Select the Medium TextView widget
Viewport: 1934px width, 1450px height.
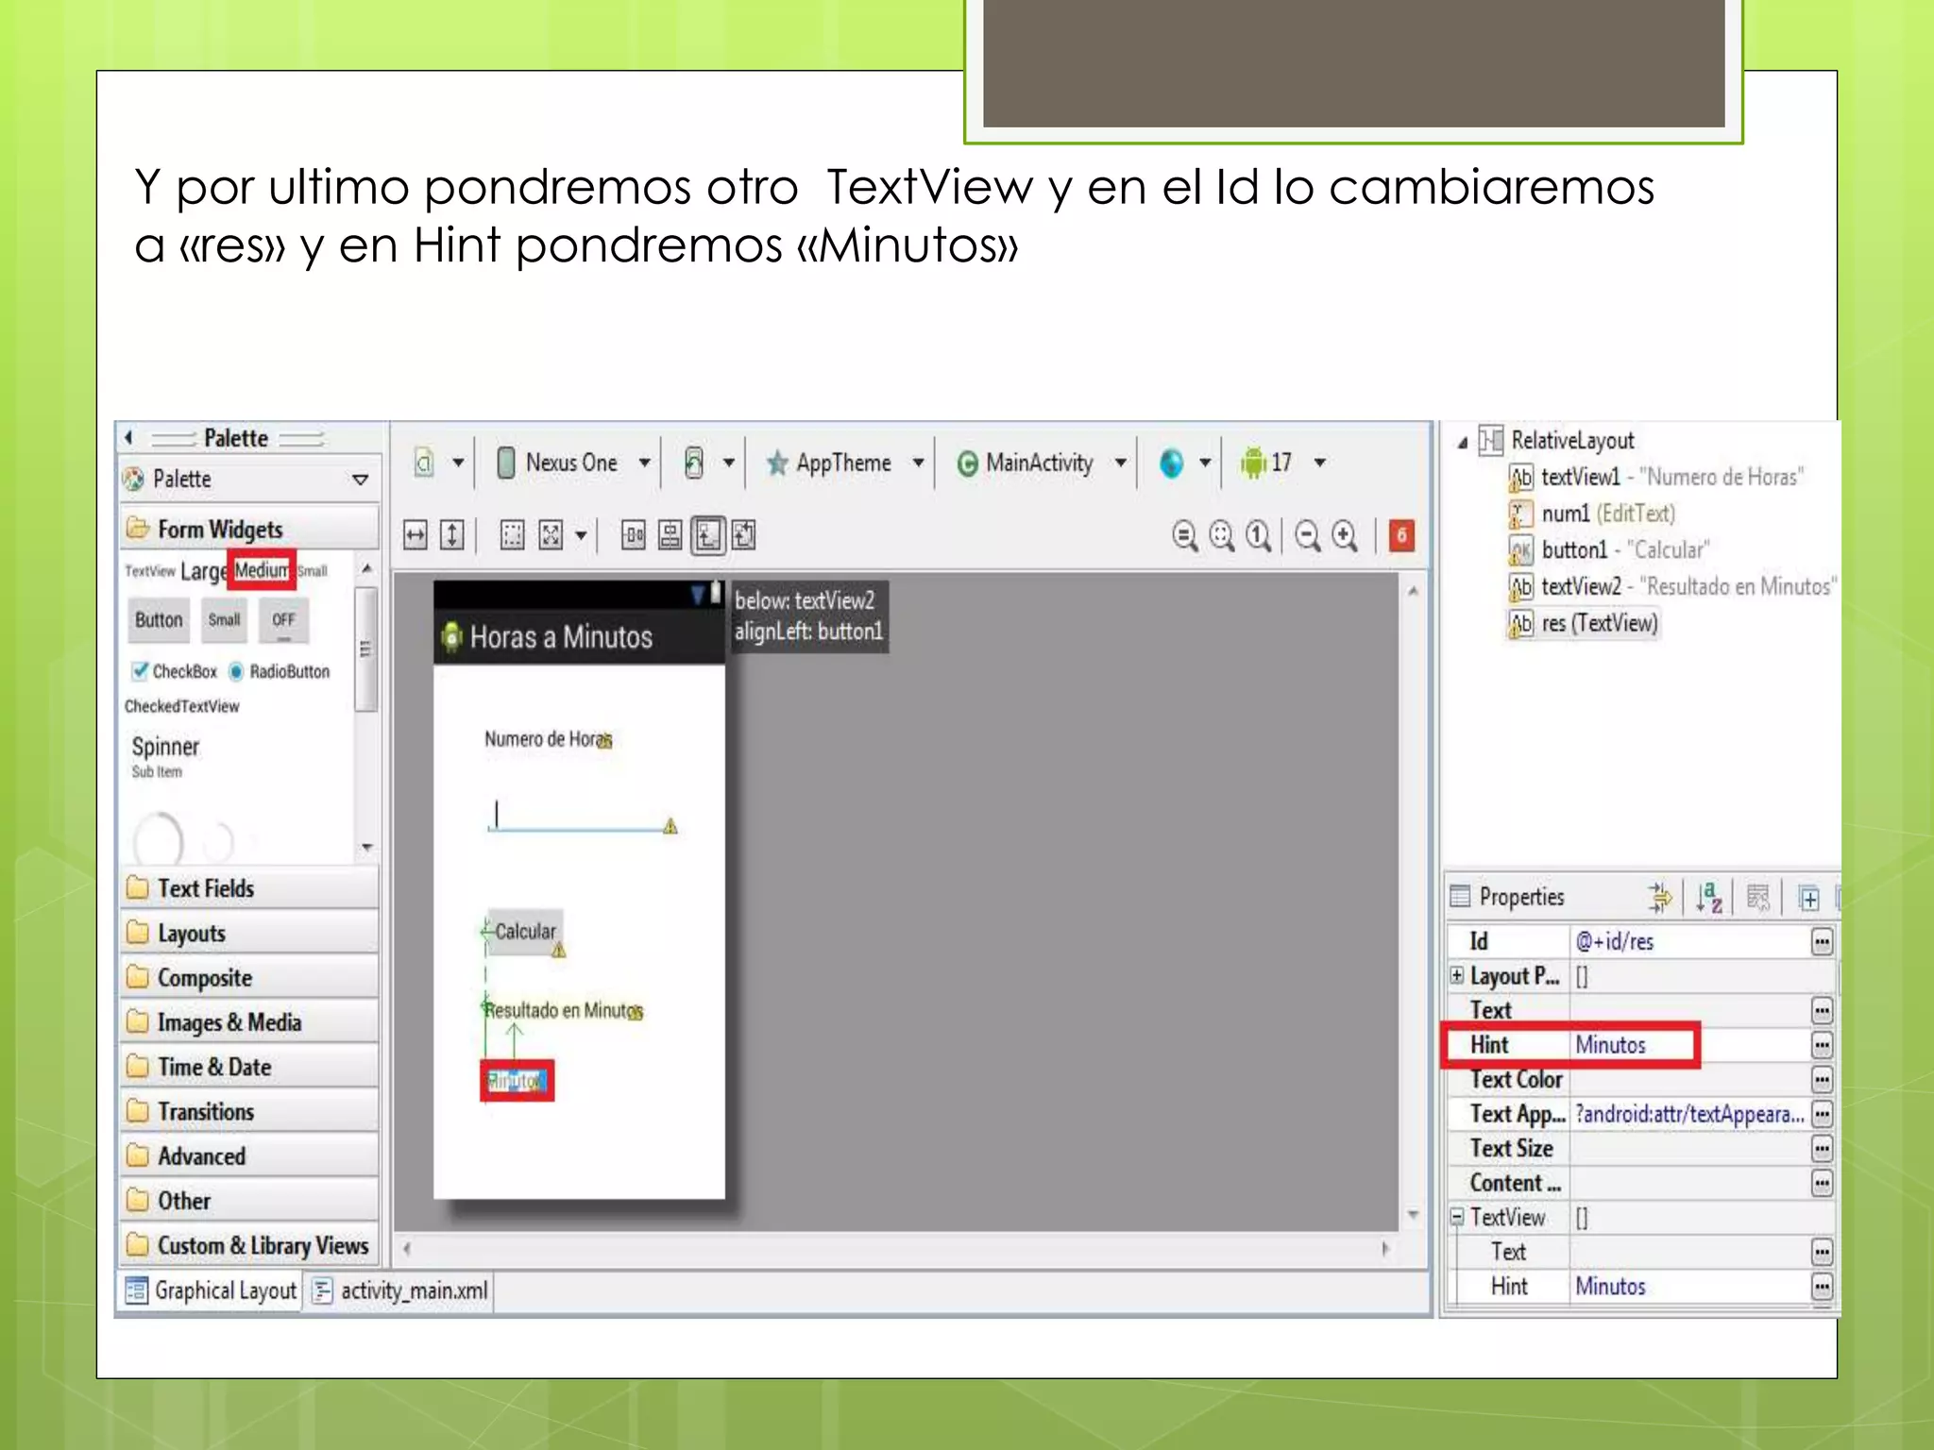pyautogui.click(x=262, y=570)
